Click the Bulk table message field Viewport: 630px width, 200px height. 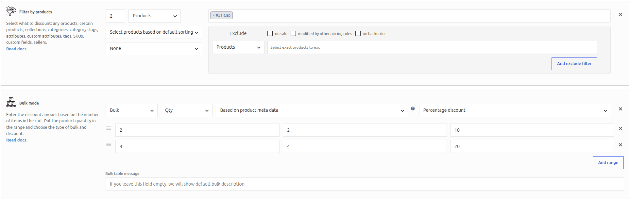365,184
